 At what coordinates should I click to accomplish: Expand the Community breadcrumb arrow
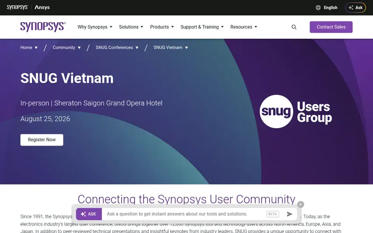coord(79,48)
